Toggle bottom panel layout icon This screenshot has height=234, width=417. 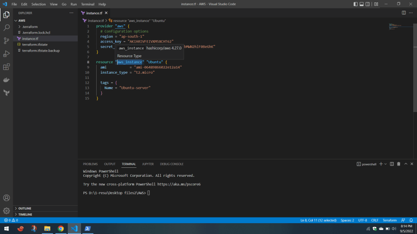pyautogui.click(x=362, y=4)
